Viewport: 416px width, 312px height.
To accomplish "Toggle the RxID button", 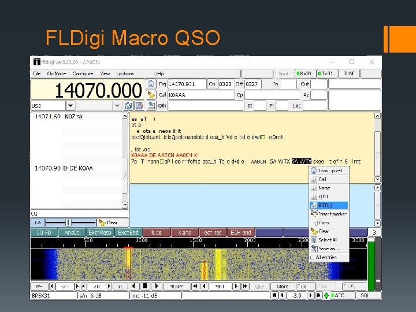I will coord(305,73).
